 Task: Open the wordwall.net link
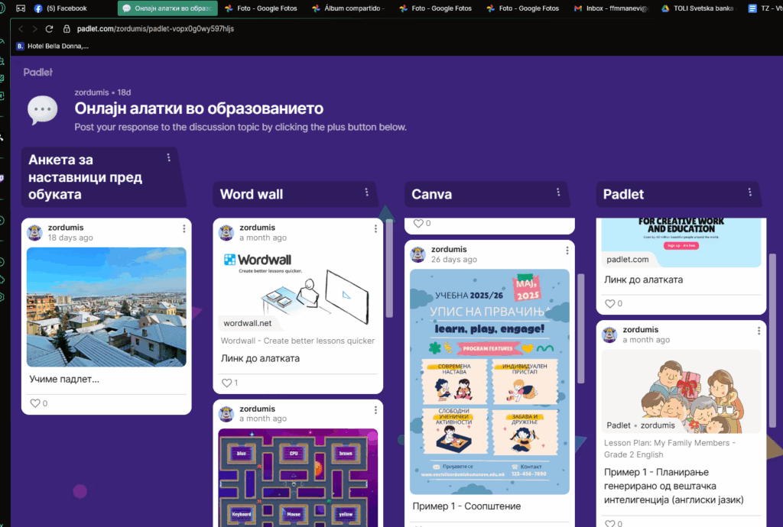[248, 323]
